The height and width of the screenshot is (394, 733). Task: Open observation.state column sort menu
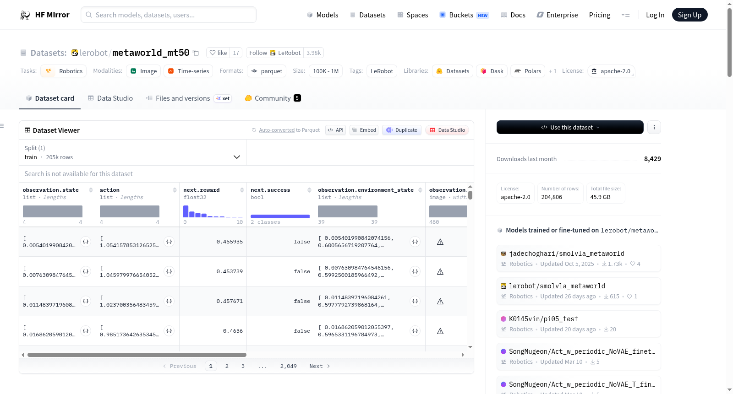coord(91,190)
